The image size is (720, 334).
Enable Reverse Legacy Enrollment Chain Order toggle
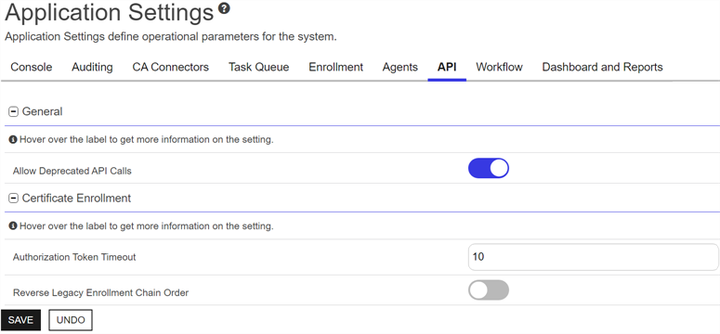(x=489, y=290)
